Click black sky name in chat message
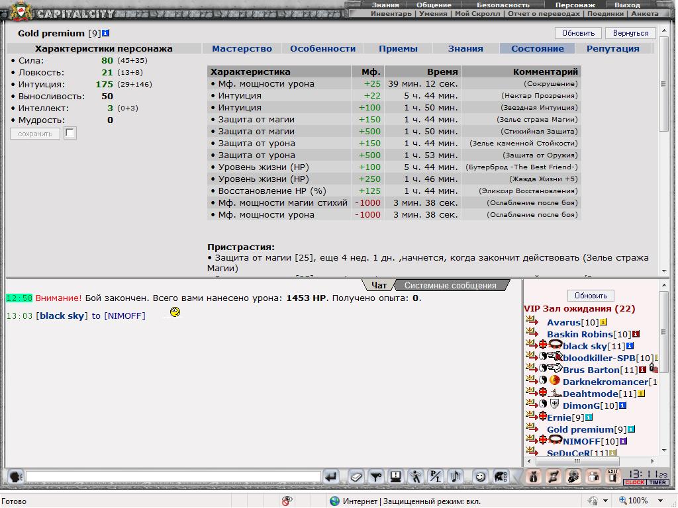 62,316
